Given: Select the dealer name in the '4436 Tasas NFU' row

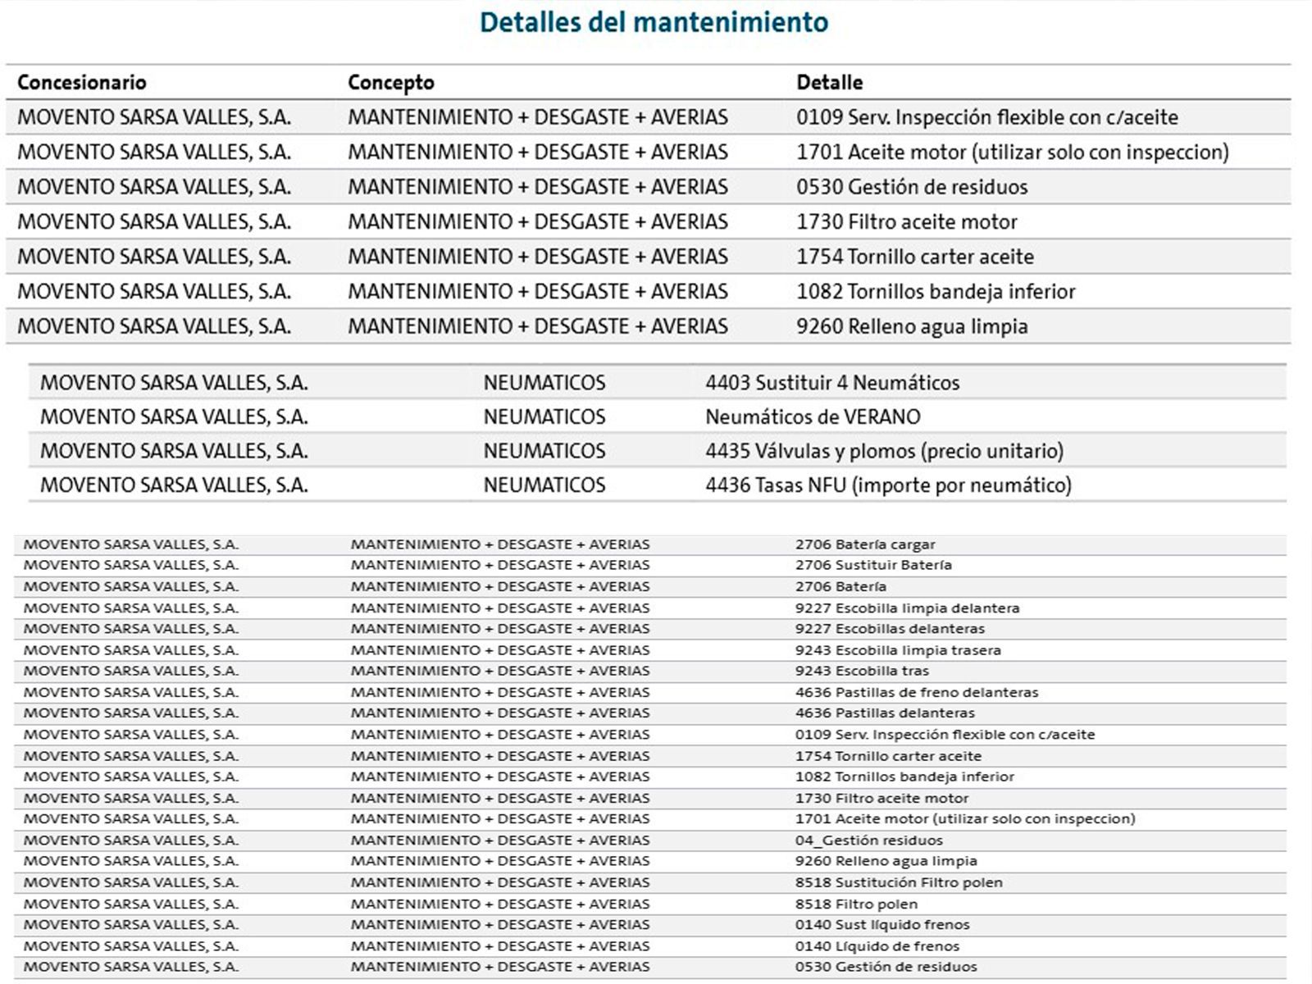Looking at the screenshot, I should (x=174, y=485).
